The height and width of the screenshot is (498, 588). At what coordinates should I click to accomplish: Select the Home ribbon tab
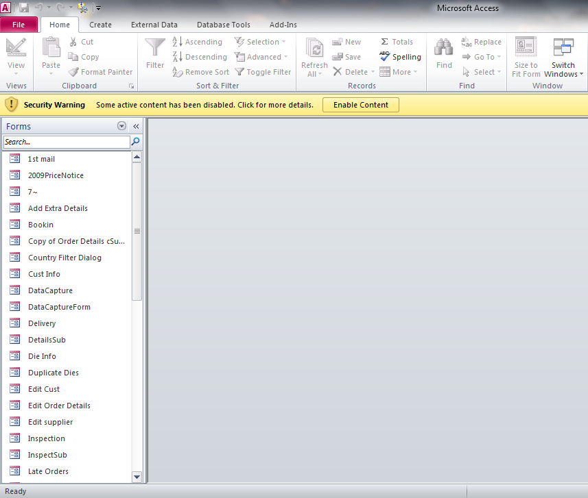click(60, 25)
